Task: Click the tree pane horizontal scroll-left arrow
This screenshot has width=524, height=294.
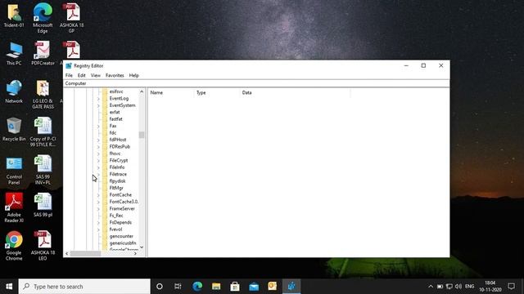Action: click(x=67, y=254)
